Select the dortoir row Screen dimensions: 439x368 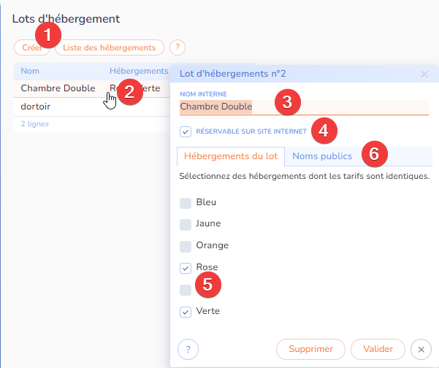92,107
